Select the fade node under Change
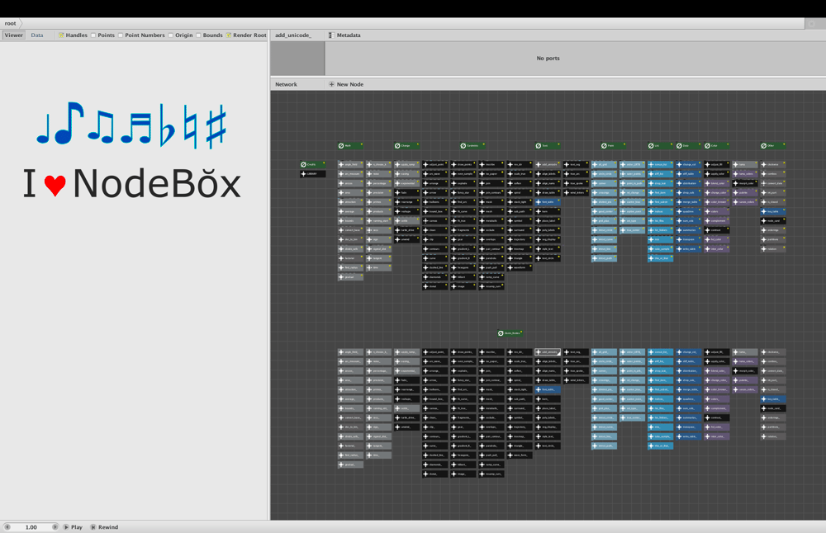826x533 pixels. coord(406,192)
